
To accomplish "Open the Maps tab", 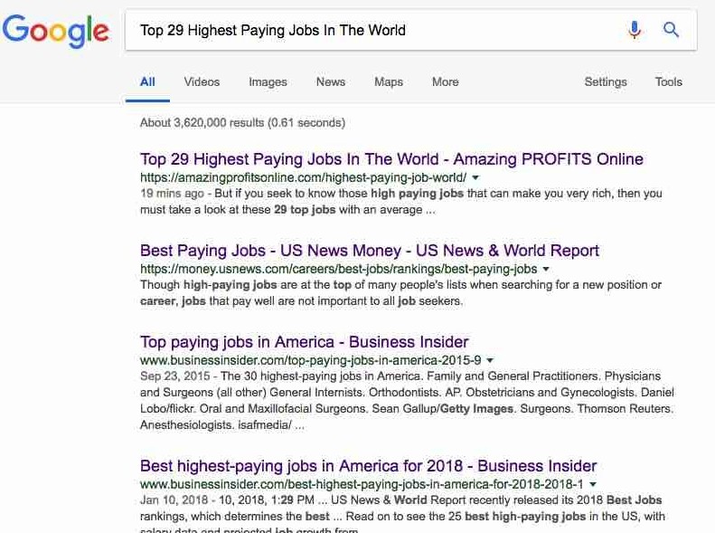I will 389,82.
